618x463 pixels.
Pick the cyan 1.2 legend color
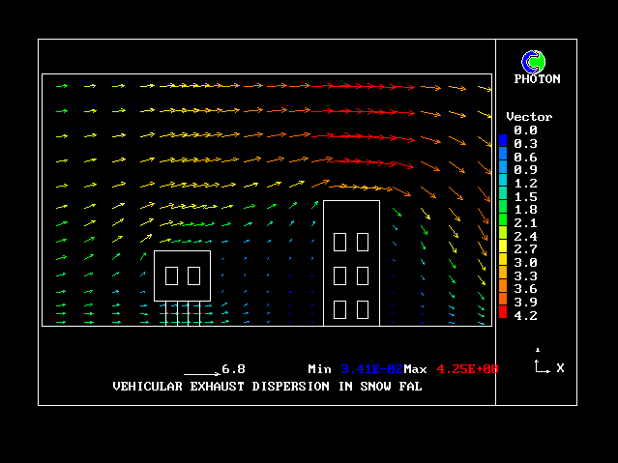[503, 181]
